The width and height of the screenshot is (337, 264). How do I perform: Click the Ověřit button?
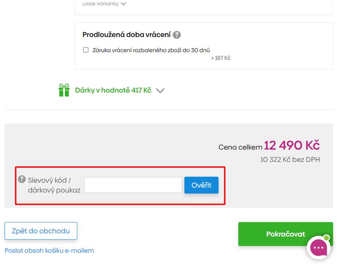click(x=201, y=185)
